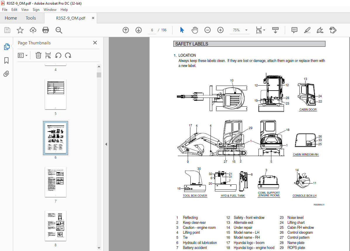The height and width of the screenshot is (251, 350).
Task: Switch to the Tools tab
Action: [31, 18]
